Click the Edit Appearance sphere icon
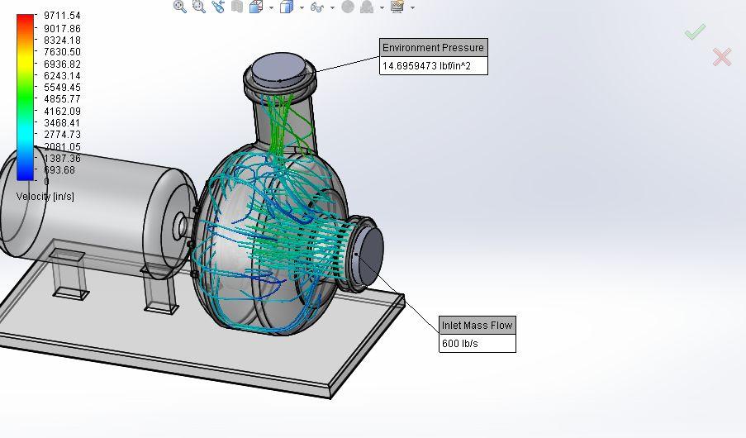 point(347,7)
